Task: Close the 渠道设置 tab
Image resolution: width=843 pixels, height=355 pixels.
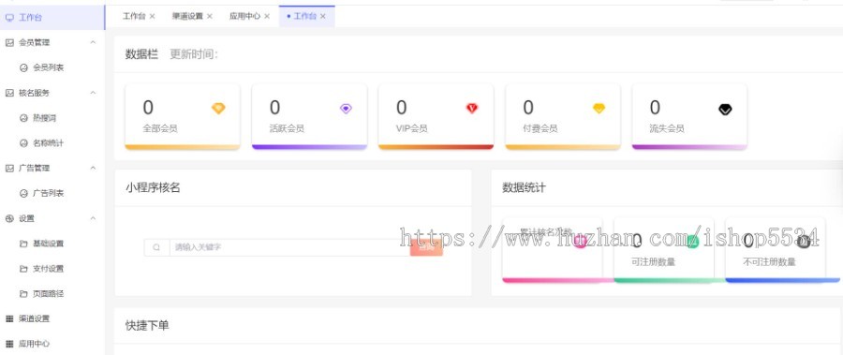Action: pos(210,16)
